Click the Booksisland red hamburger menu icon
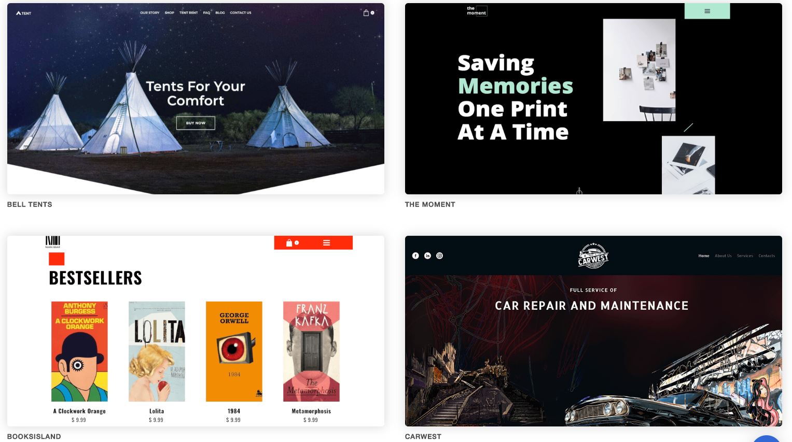The width and height of the screenshot is (792, 442). coord(326,243)
